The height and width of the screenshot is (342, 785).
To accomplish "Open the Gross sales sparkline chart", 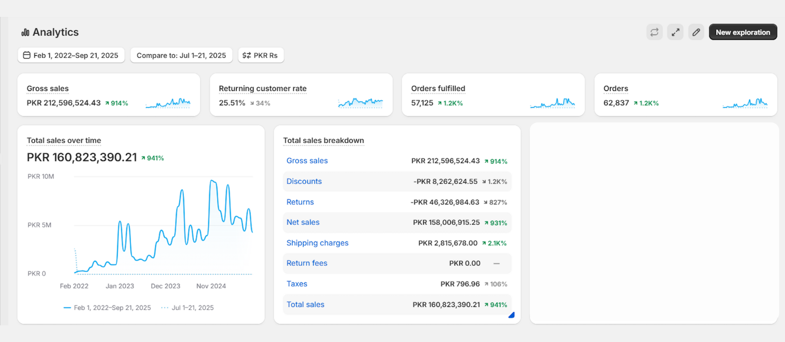I will [x=168, y=103].
